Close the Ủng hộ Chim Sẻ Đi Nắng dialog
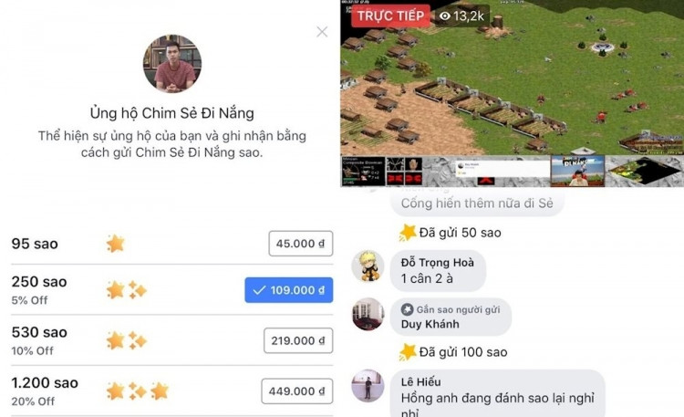This screenshot has width=684, height=417. (x=322, y=31)
